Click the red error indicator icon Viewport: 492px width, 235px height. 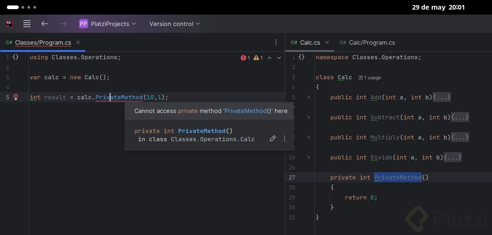point(243,58)
